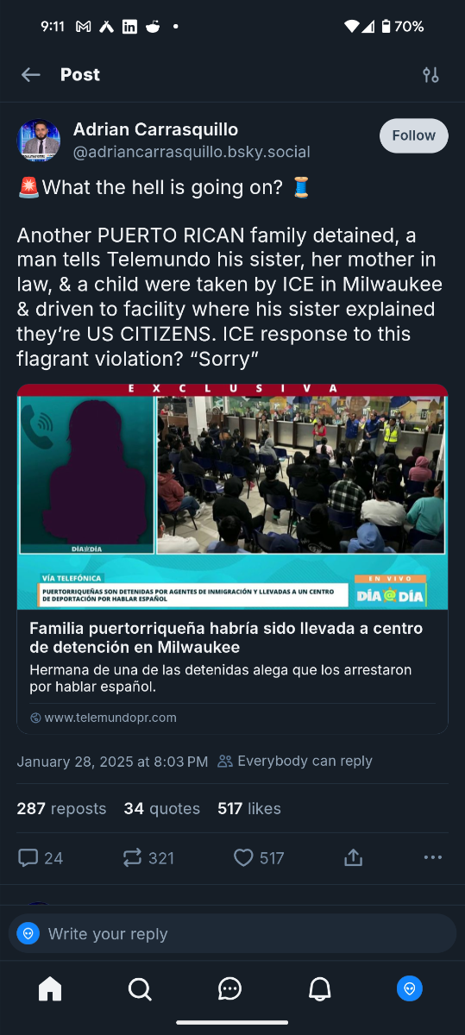Screen dimensions: 465x1035
Task: Open Notifications bell icon
Action: click(320, 988)
